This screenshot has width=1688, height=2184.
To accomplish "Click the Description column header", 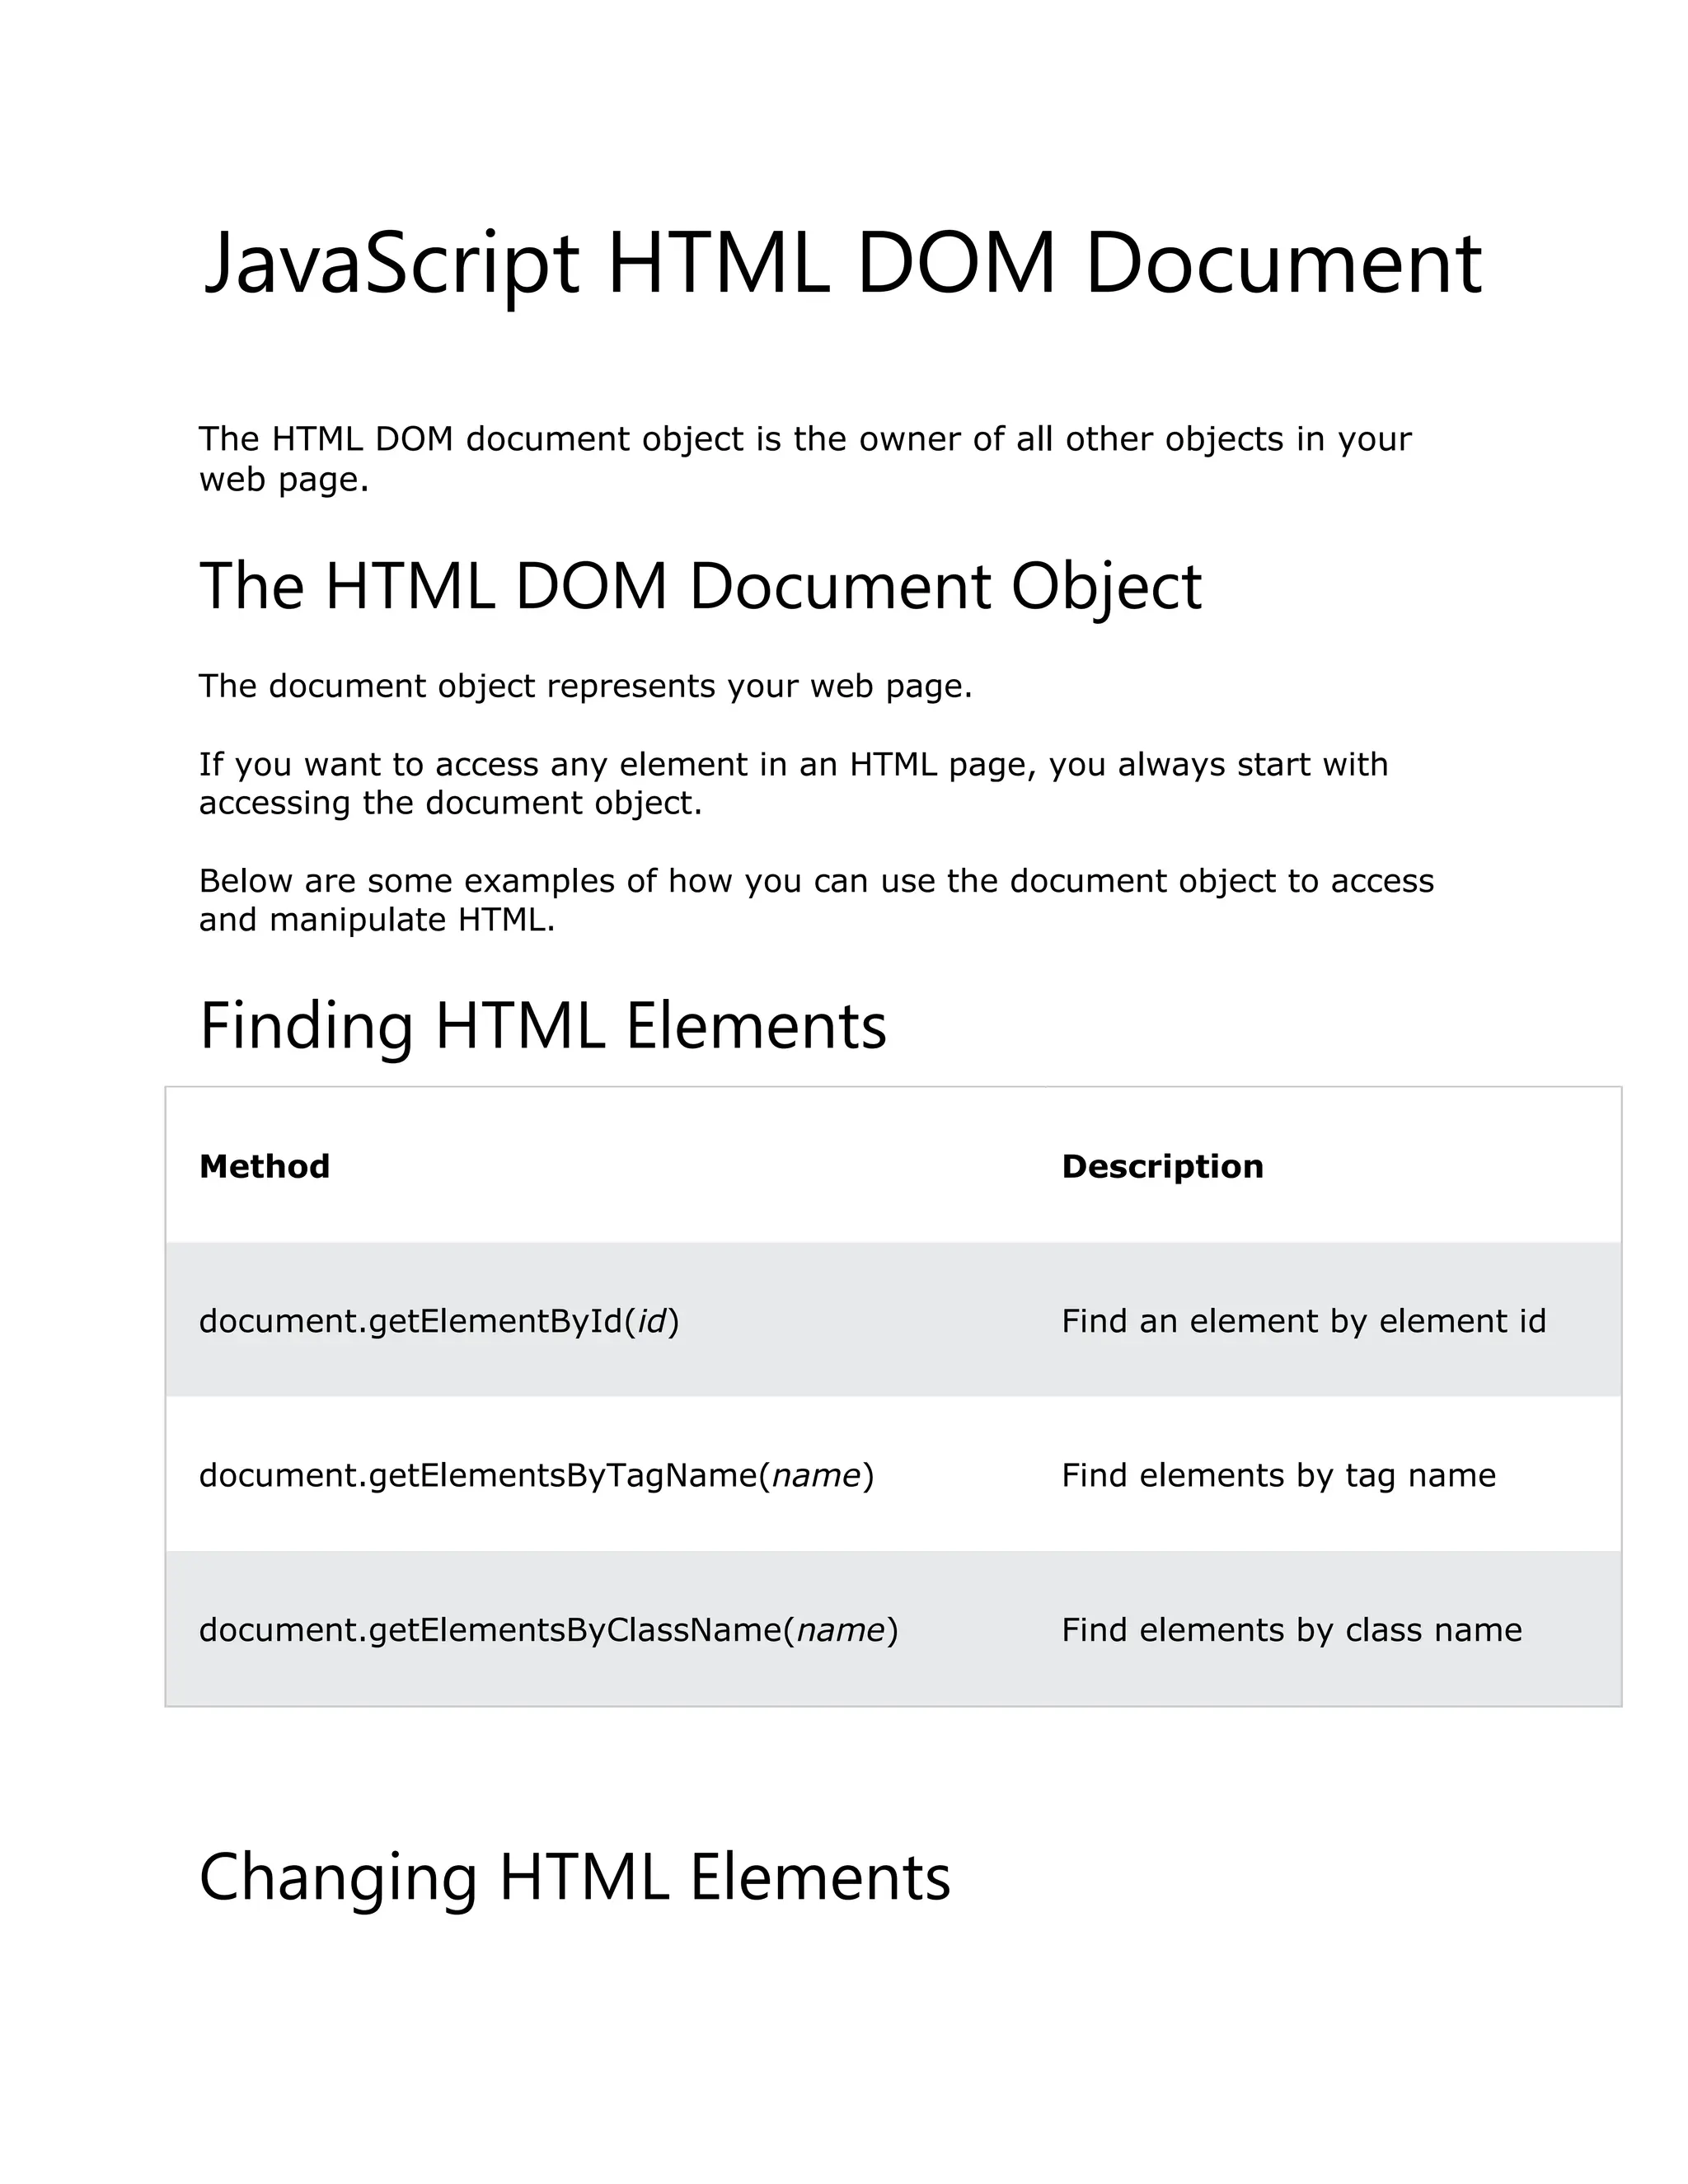I will 1162,1167.
